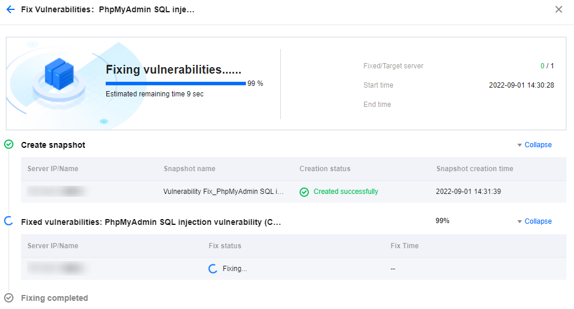Click the Fix status column header

(x=225, y=246)
